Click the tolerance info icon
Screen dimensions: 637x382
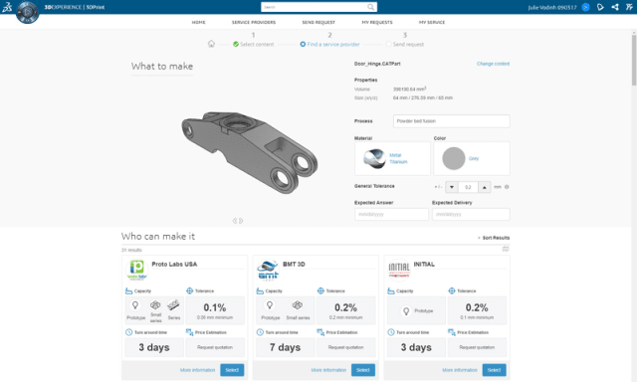pos(507,187)
